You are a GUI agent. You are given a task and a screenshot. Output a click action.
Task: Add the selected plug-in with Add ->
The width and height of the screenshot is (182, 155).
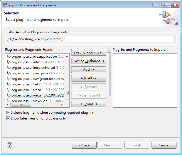point(89,70)
